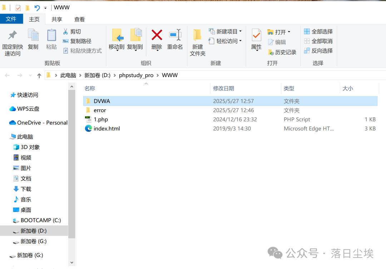Select the error folder
Viewport: 386px width, 269px height.
click(100, 110)
